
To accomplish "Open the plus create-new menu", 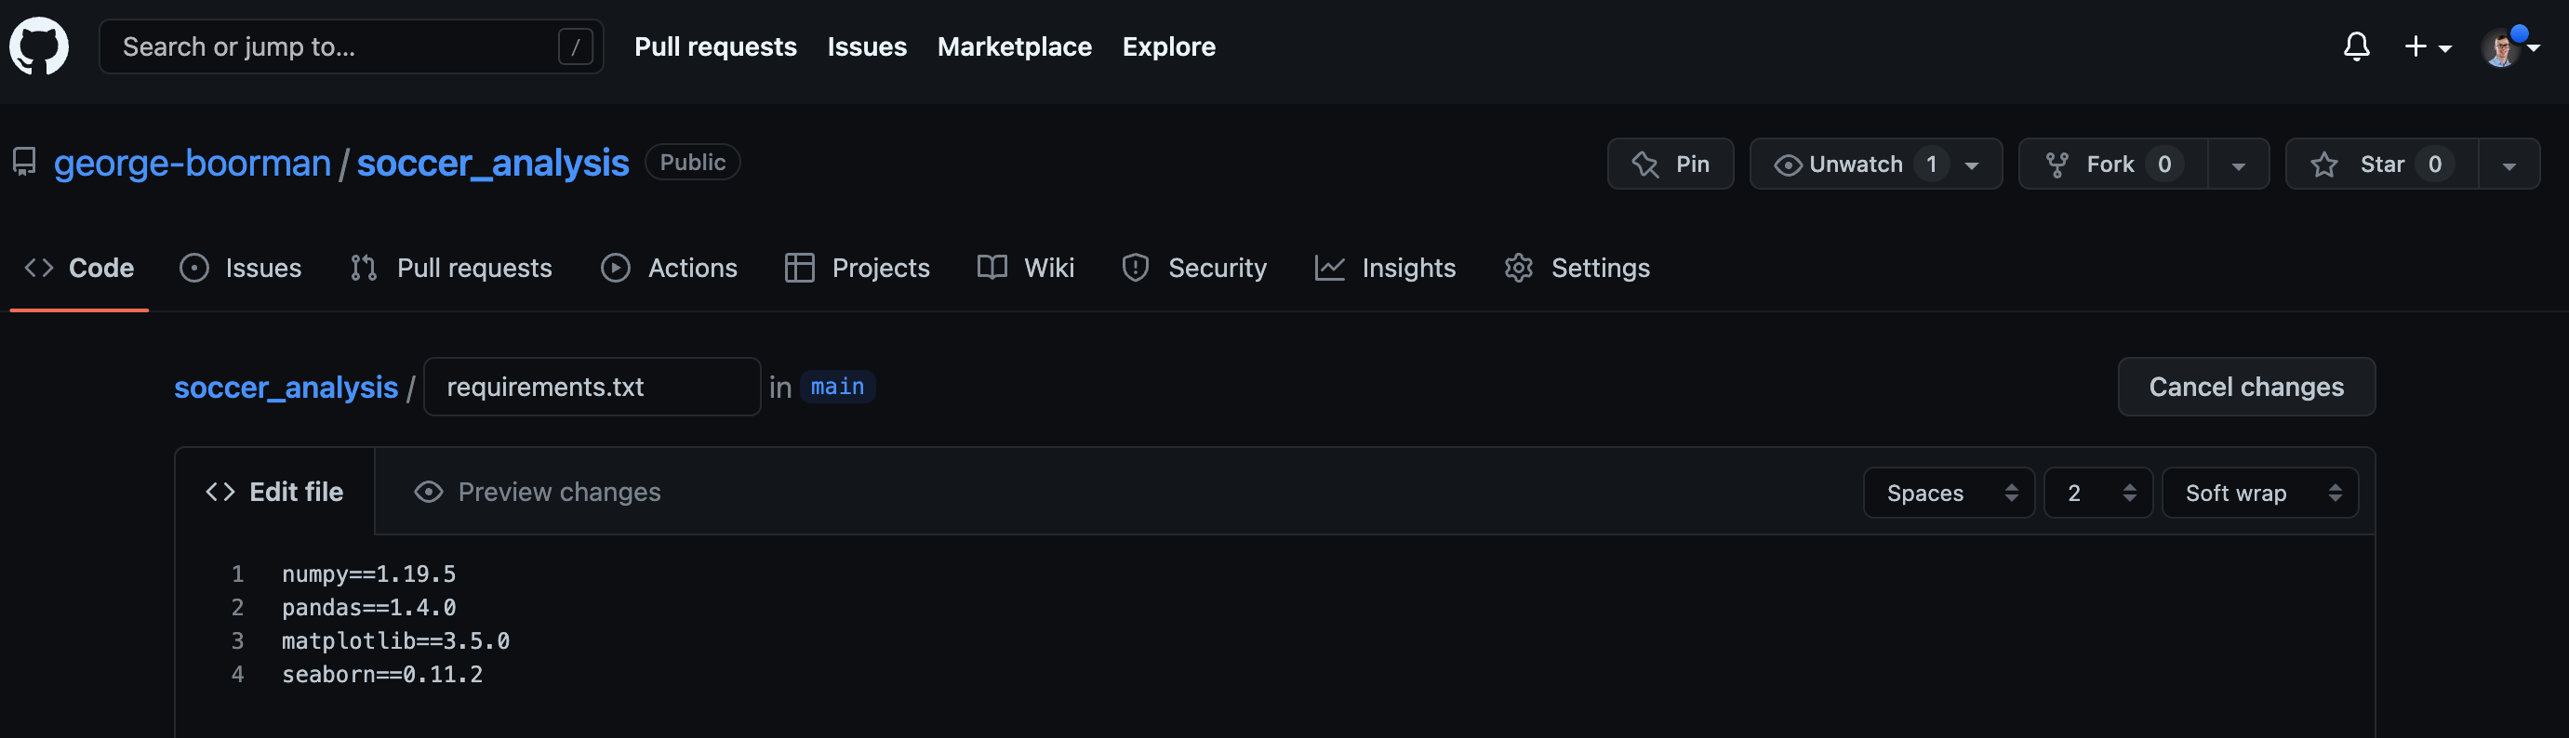I will coord(2428,46).
